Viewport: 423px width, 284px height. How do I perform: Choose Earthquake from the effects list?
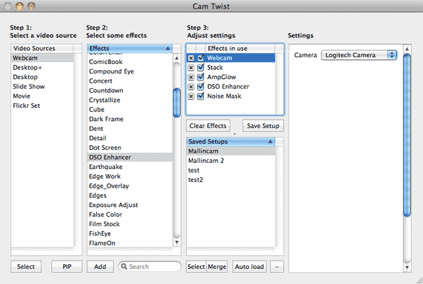click(x=105, y=167)
